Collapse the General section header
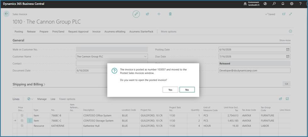This screenshot has height=137, width=308. click(x=19, y=40)
